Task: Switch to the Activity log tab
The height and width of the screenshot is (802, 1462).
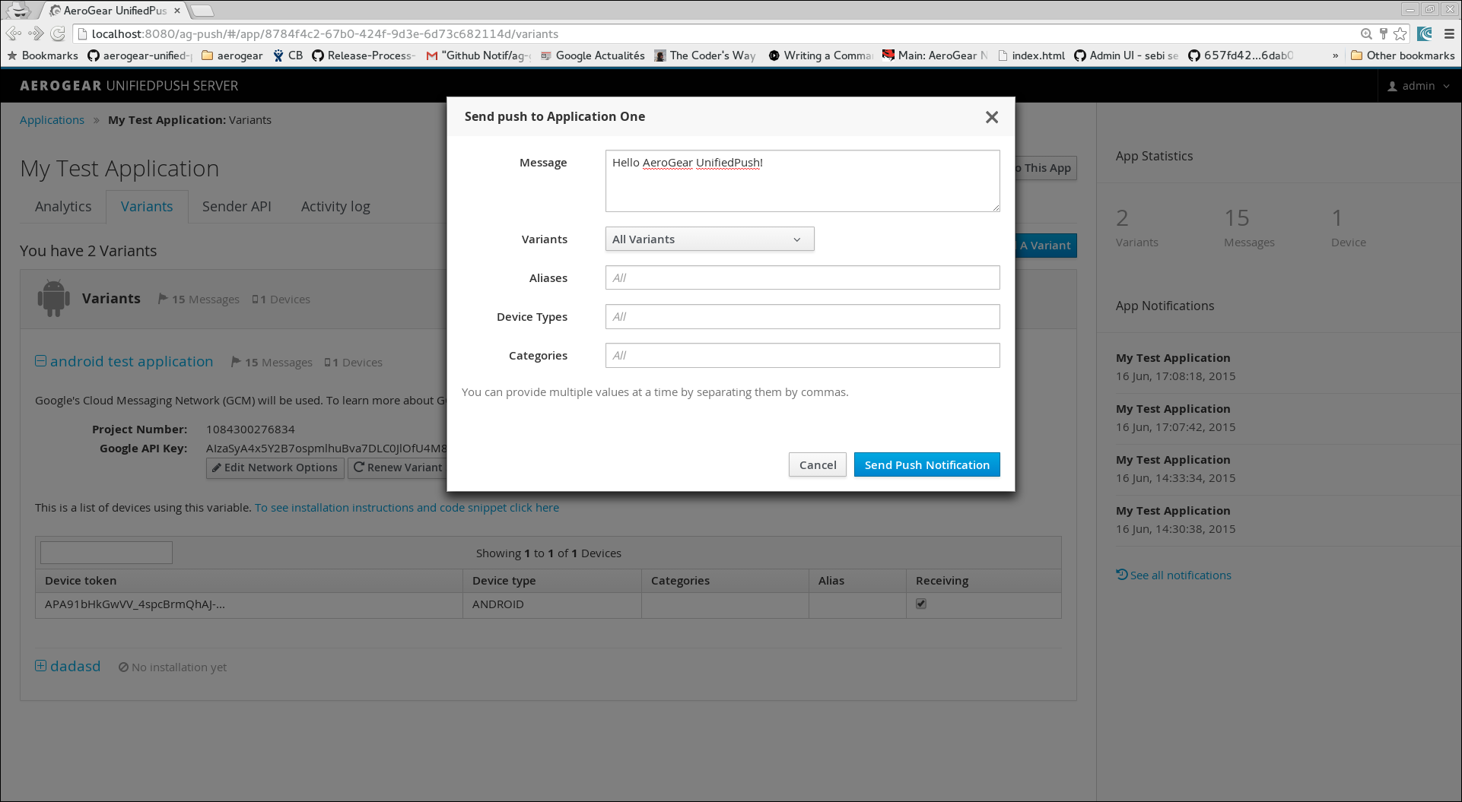Action: pyautogui.click(x=335, y=207)
